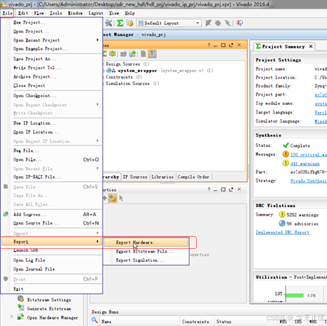Open the Help menu
This screenshot has width=327, height=326.
click(x=130, y=13)
